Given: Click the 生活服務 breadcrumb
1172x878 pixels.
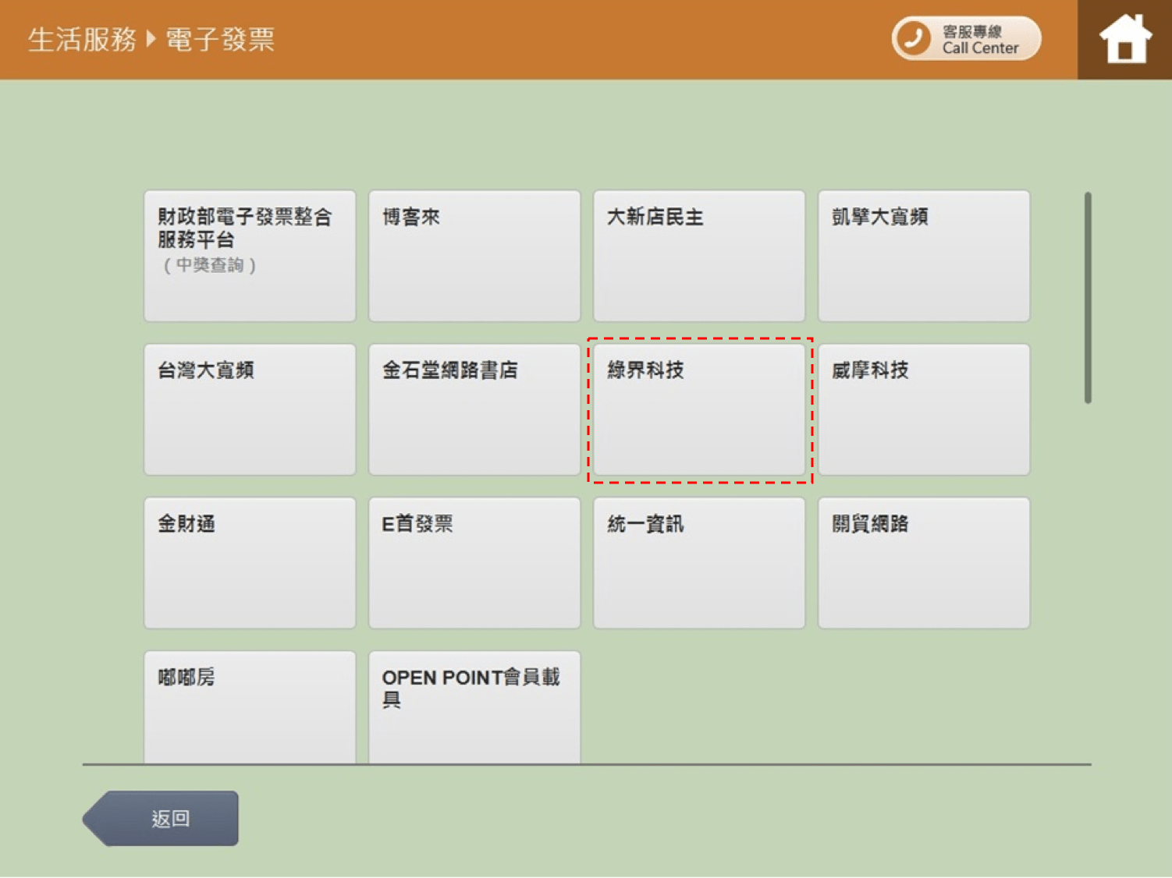Looking at the screenshot, I should [x=82, y=39].
